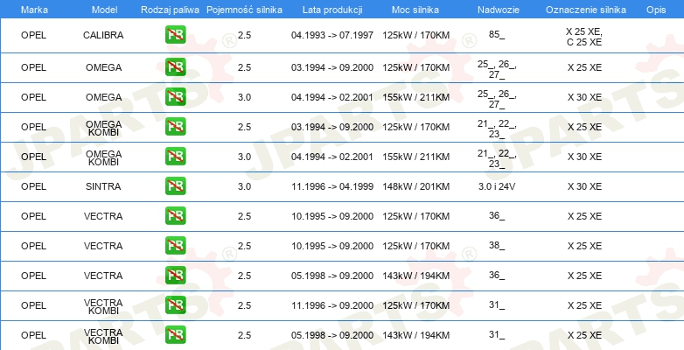Click the Opis column header

click(656, 10)
